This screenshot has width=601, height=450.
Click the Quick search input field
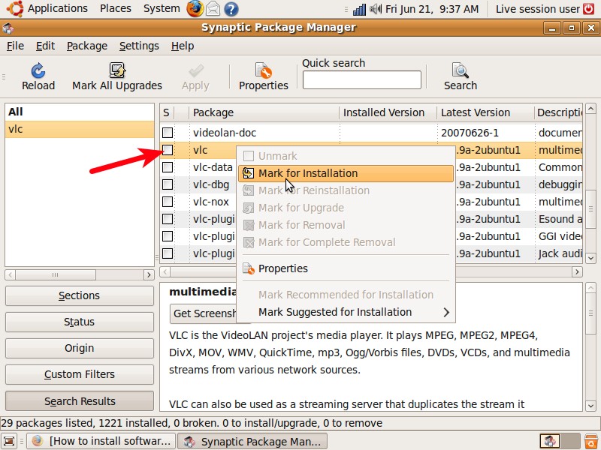362,79
